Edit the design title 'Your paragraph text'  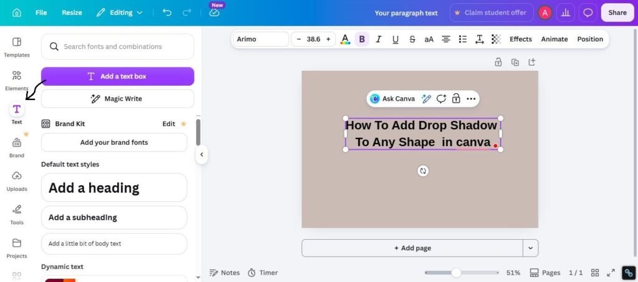click(x=406, y=13)
